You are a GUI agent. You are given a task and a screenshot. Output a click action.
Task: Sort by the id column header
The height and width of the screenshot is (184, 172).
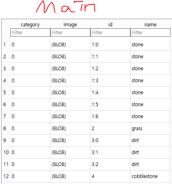click(110, 24)
